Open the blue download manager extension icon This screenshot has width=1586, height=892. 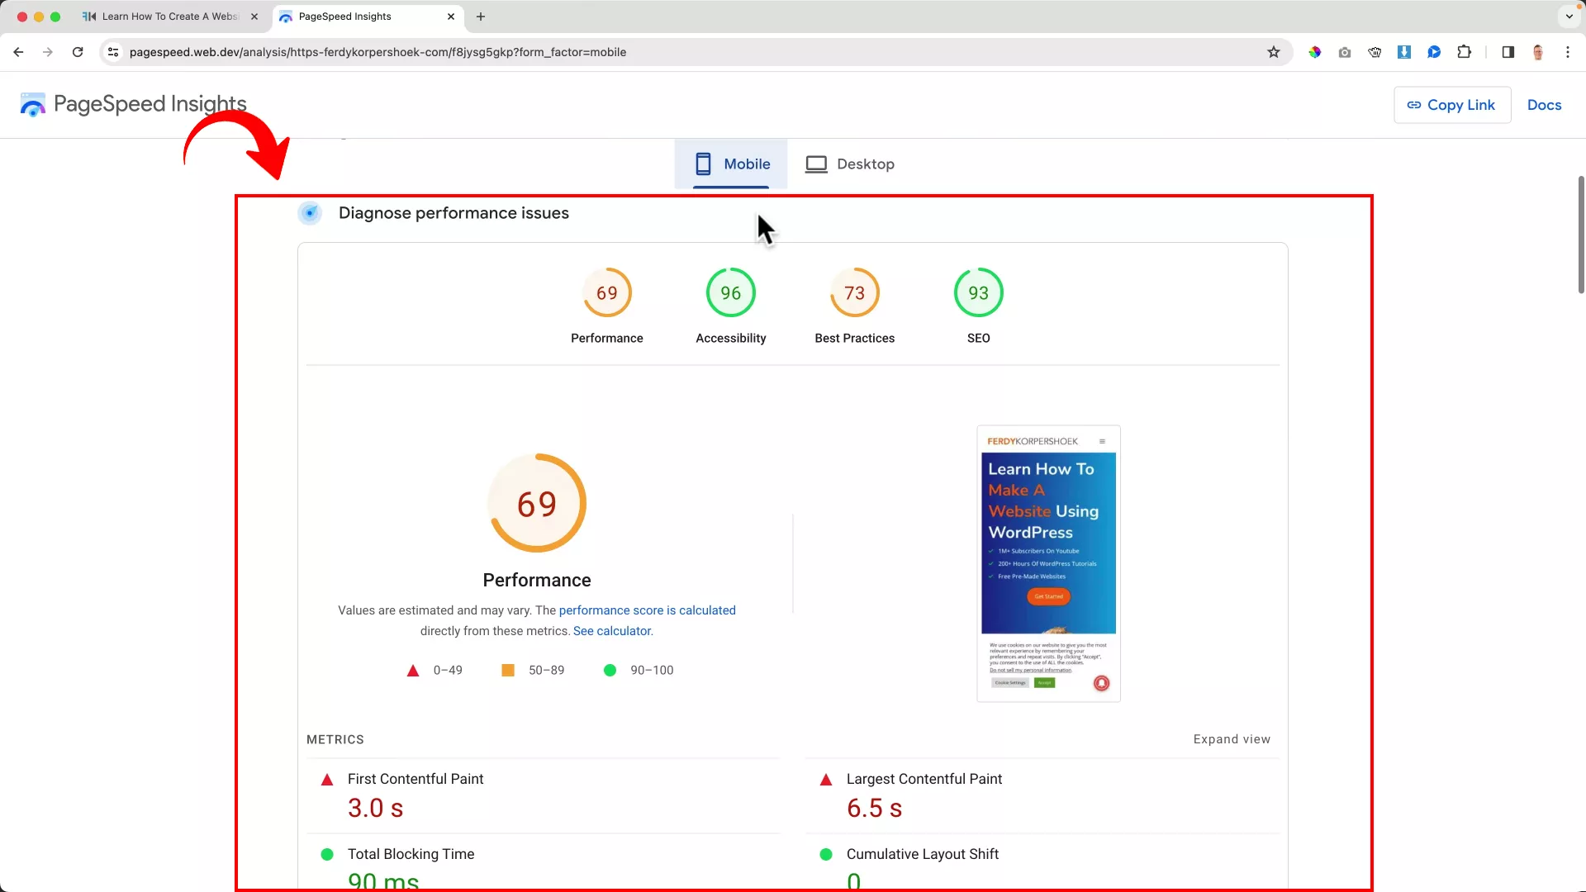point(1404,51)
